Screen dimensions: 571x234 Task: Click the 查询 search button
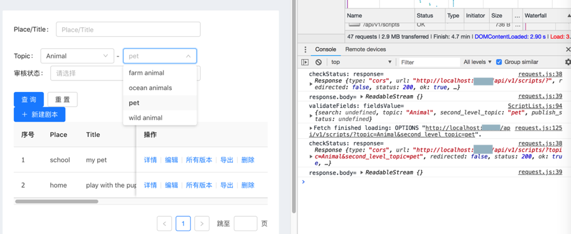(29, 100)
